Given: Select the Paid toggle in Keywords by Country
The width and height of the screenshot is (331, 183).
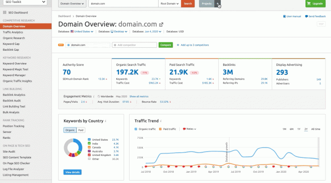Looking at the screenshot, I should [x=81, y=130].
